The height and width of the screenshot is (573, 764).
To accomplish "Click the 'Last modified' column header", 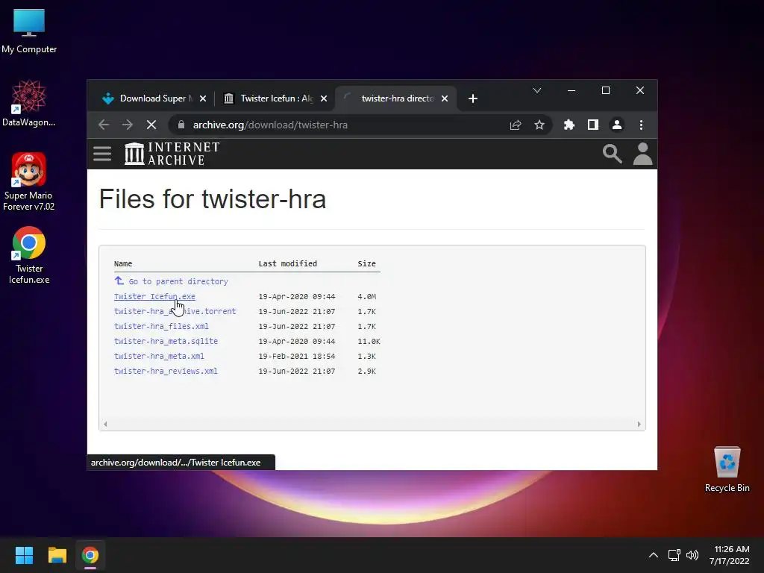I will [x=287, y=263].
